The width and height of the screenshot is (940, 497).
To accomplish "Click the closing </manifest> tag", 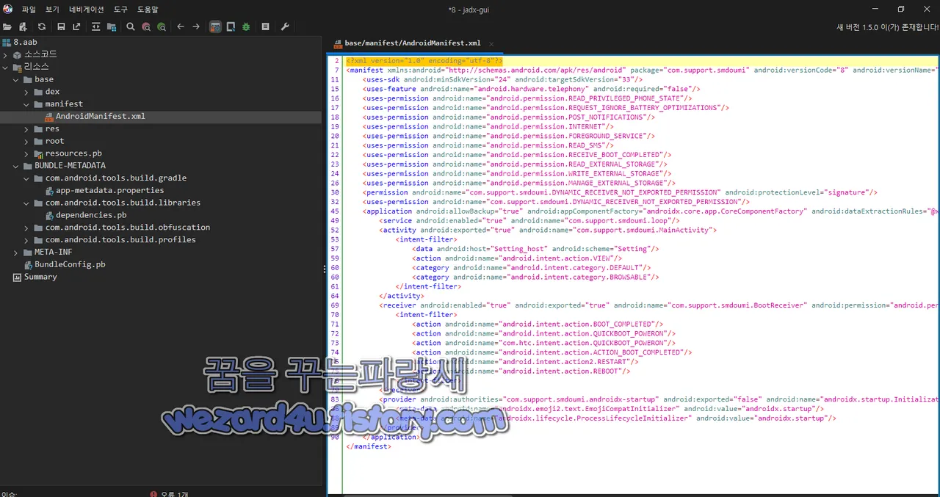I will (x=368, y=446).
